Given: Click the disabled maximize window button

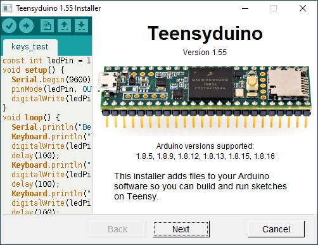Looking at the screenshot, I should [x=274, y=8].
